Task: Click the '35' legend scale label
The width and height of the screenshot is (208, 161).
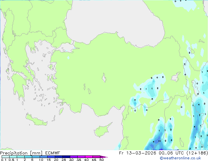Action: (x=79, y=160)
